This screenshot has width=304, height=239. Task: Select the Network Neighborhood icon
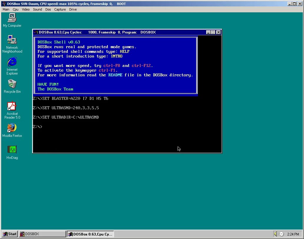pos(12,44)
